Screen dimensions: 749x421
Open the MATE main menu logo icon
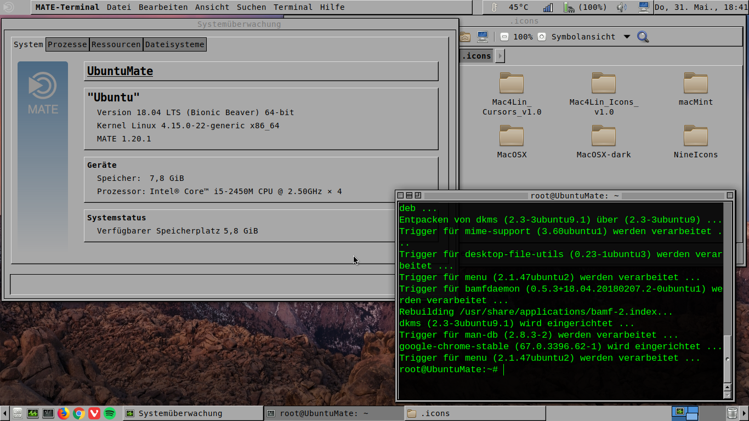[8, 7]
